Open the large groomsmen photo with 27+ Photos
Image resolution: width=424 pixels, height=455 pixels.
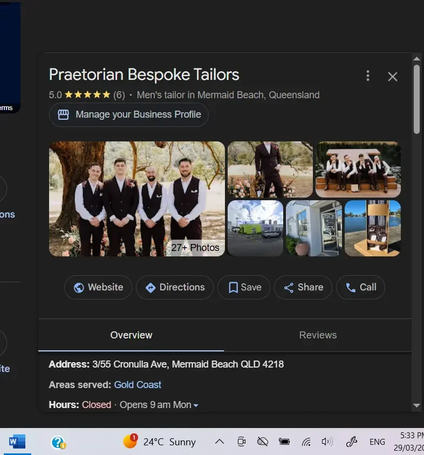137,199
